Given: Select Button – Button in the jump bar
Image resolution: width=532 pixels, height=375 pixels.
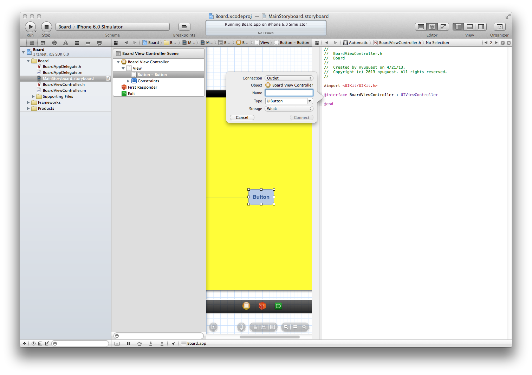Looking at the screenshot, I should pos(292,43).
